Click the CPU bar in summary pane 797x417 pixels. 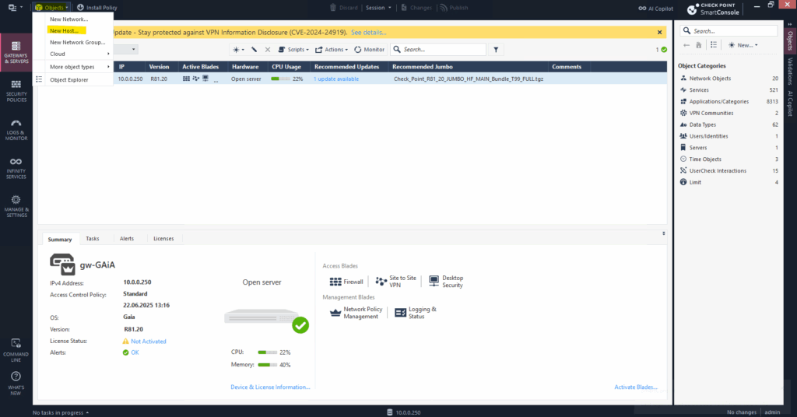point(268,352)
